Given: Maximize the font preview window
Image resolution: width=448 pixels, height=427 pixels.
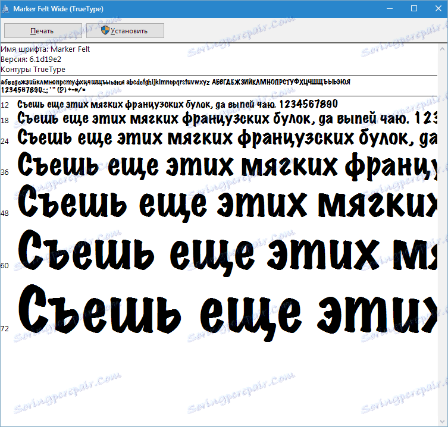Looking at the screenshot, I should (413, 8).
